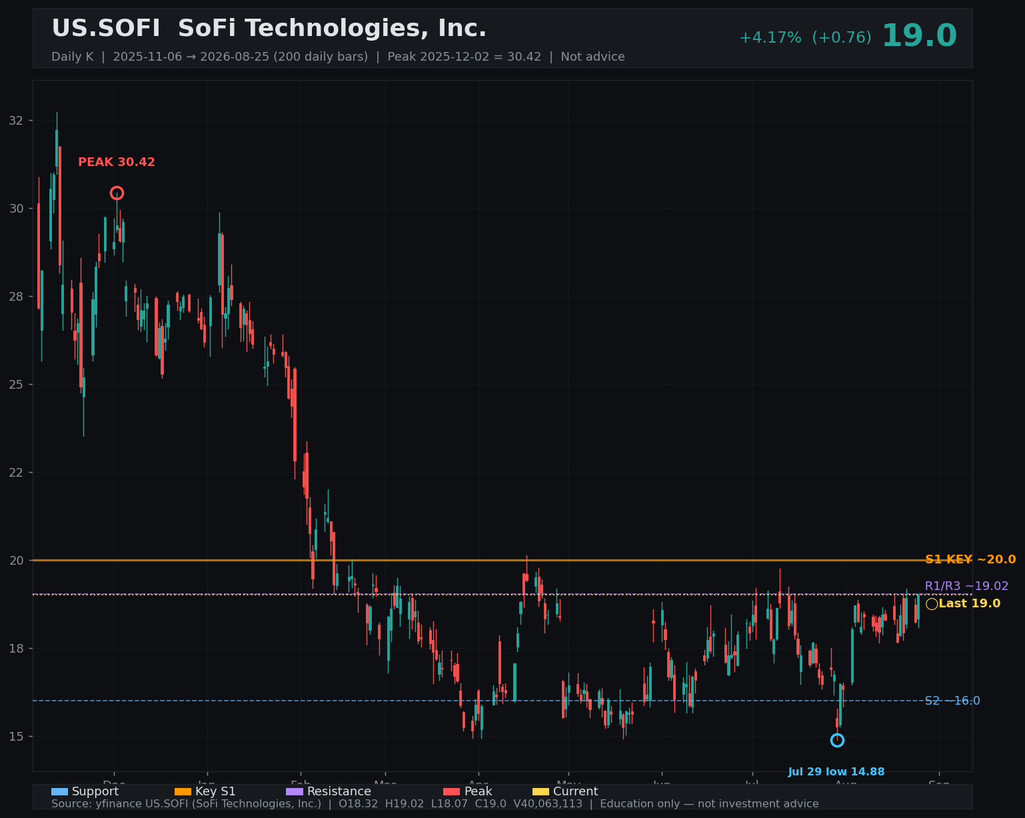Click the Peak legend red swatch
Screen dimensions: 1025x818
tap(451, 792)
